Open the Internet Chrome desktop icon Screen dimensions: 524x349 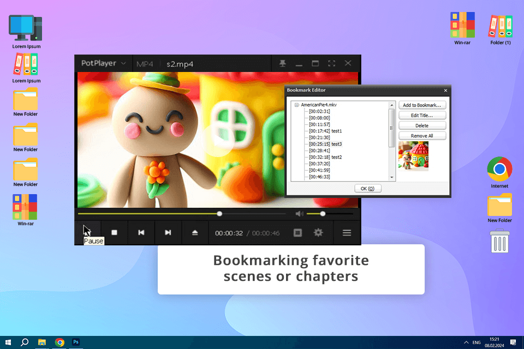499,172
